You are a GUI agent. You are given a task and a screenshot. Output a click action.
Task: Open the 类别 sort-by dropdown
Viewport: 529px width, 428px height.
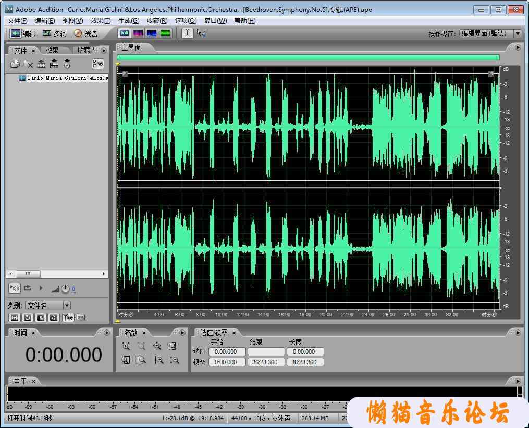(x=47, y=305)
